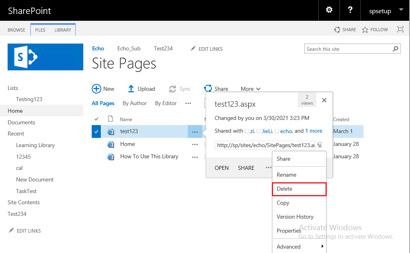Click the echo shared user link
This screenshot has height=253, width=410.
(286, 131)
